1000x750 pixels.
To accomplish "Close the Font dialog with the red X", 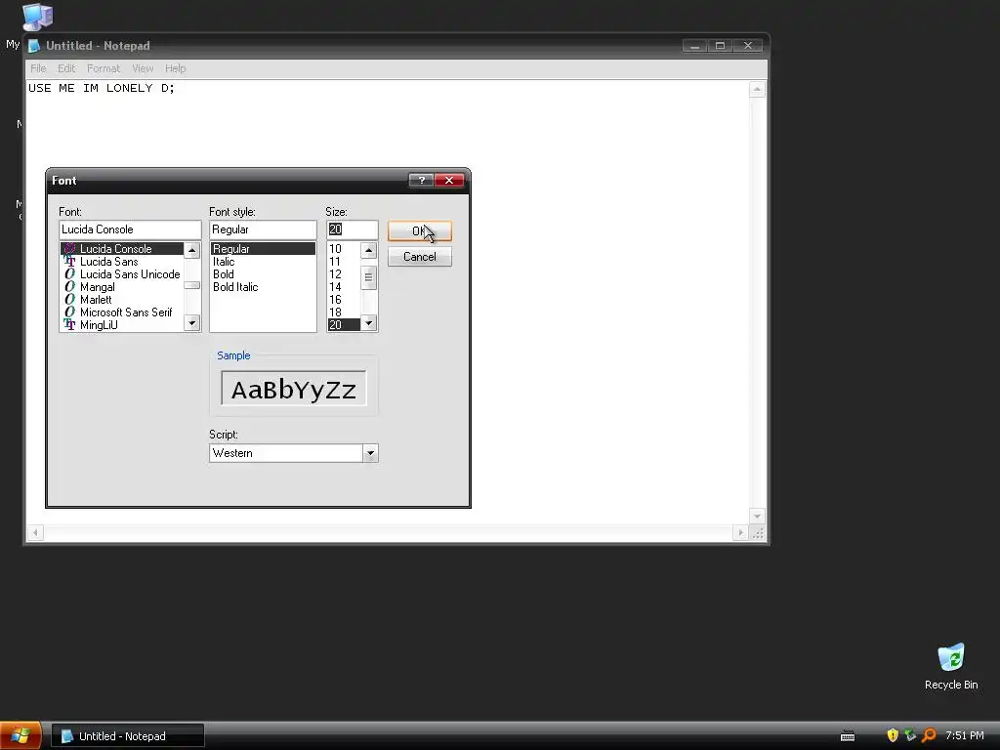I will tap(449, 181).
